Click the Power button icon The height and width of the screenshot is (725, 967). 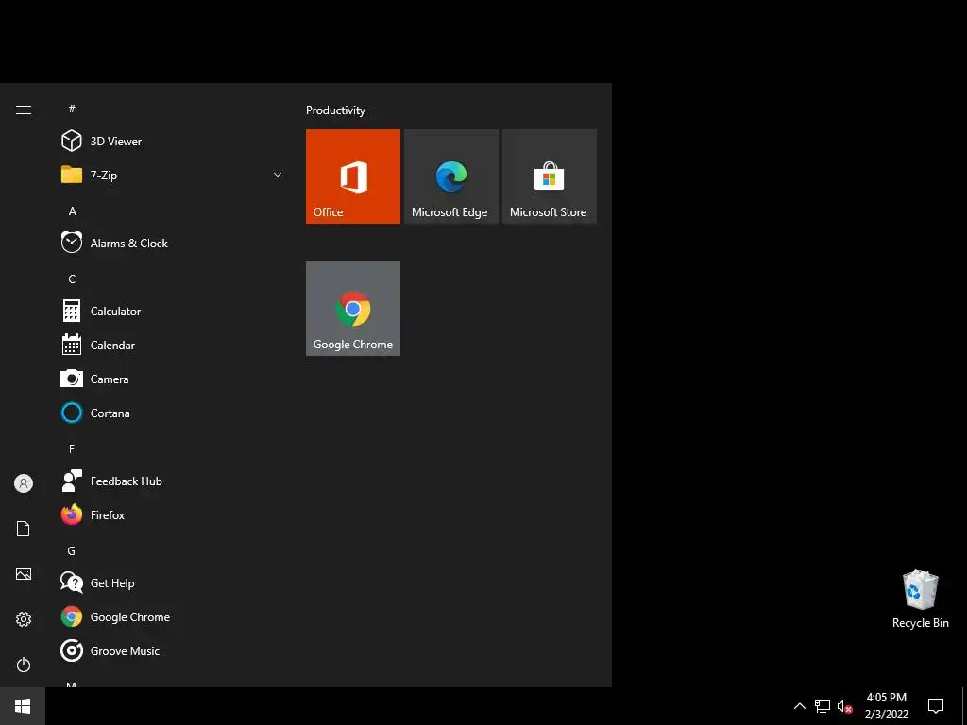pos(24,665)
